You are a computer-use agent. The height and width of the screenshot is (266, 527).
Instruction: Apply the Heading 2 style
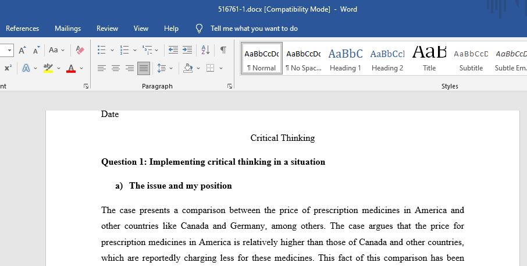[x=387, y=58]
